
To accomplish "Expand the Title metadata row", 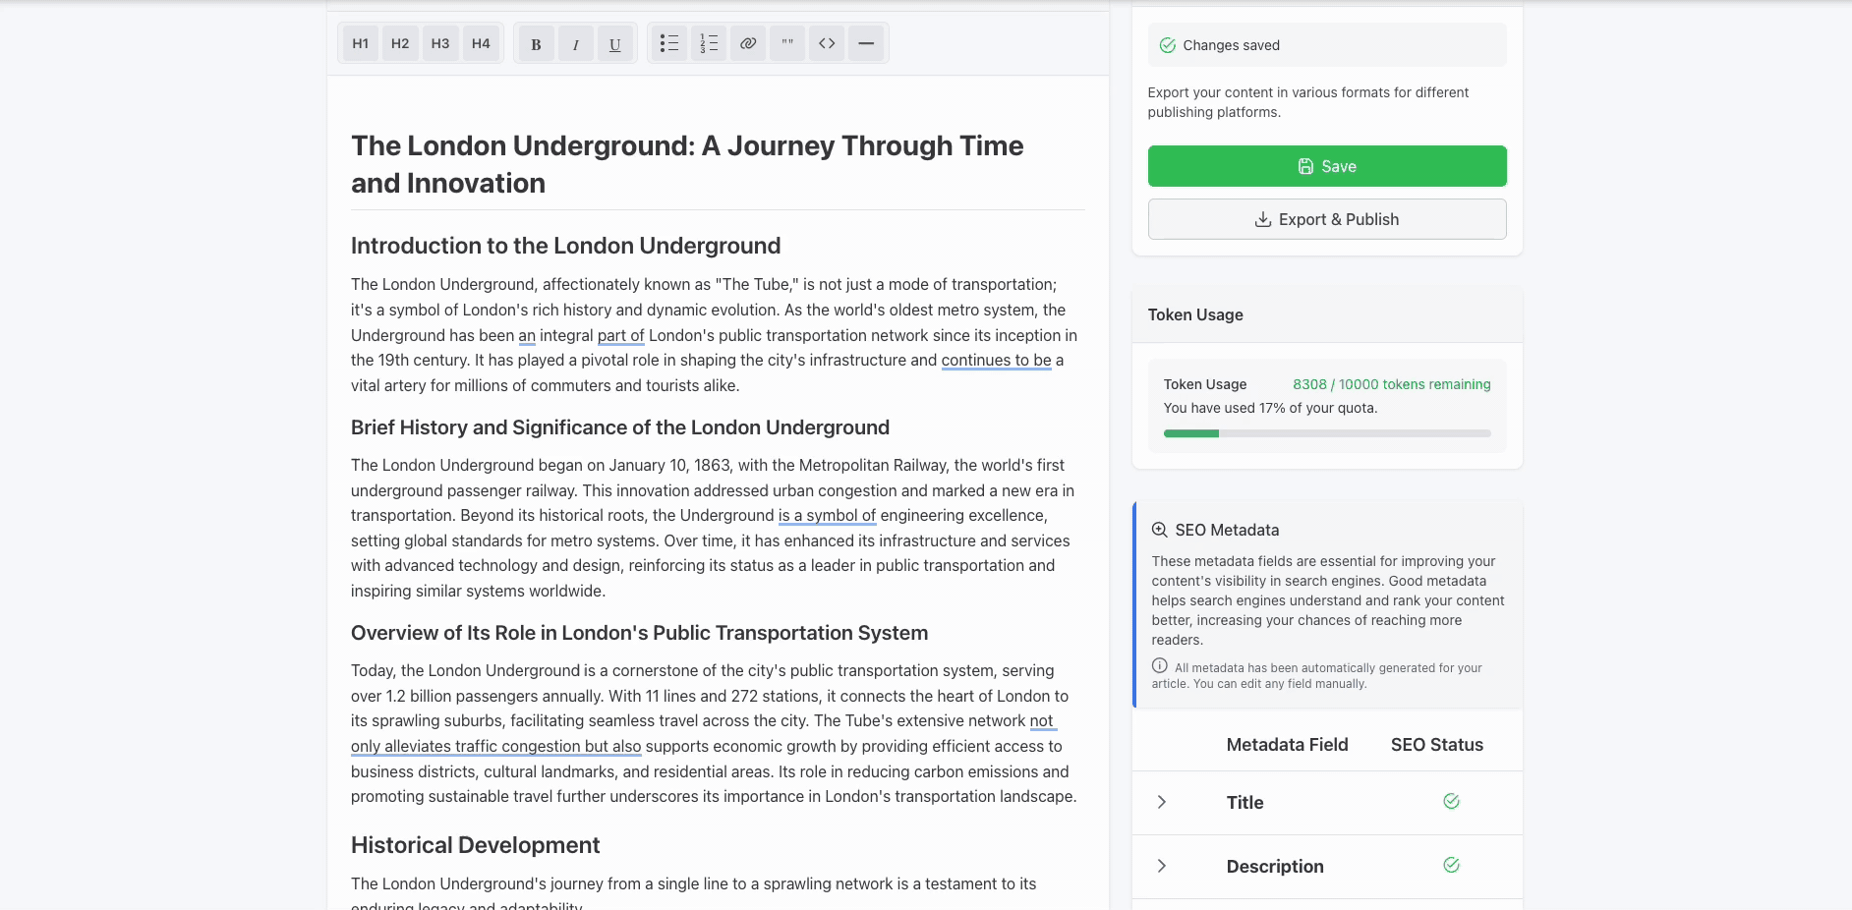I will click(x=1162, y=802).
